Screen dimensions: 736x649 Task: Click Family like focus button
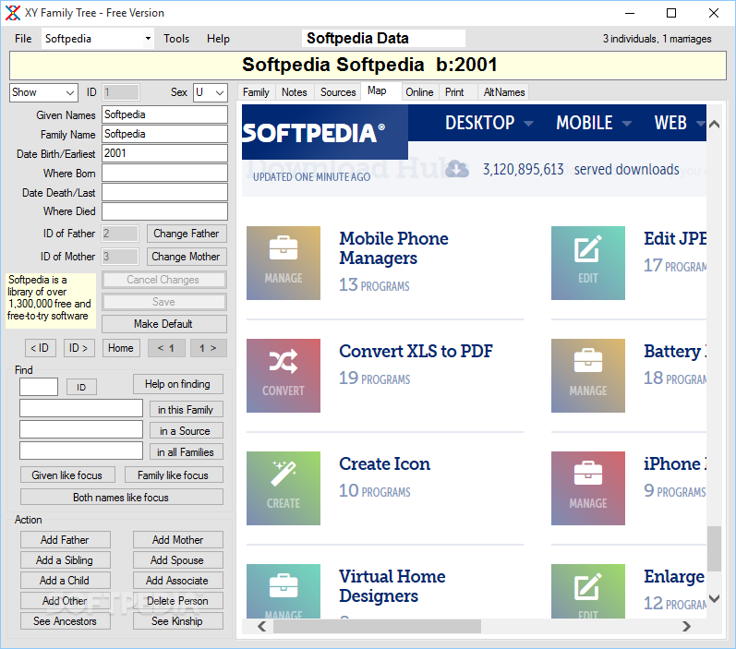pyautogui.click(x=174, y=475)
